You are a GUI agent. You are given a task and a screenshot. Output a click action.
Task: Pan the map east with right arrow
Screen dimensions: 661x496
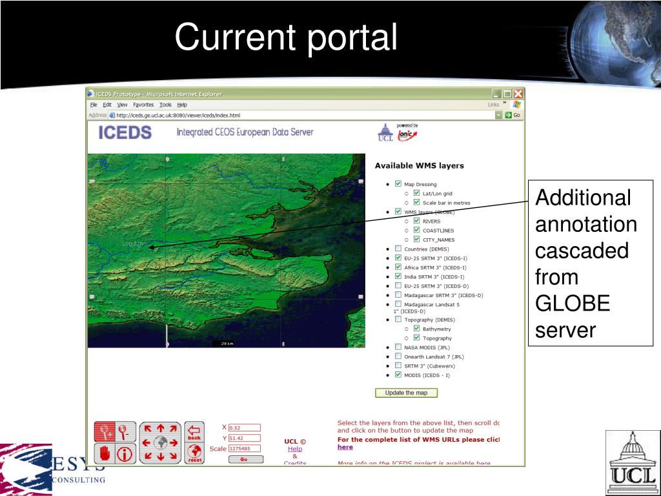point(174,443)
